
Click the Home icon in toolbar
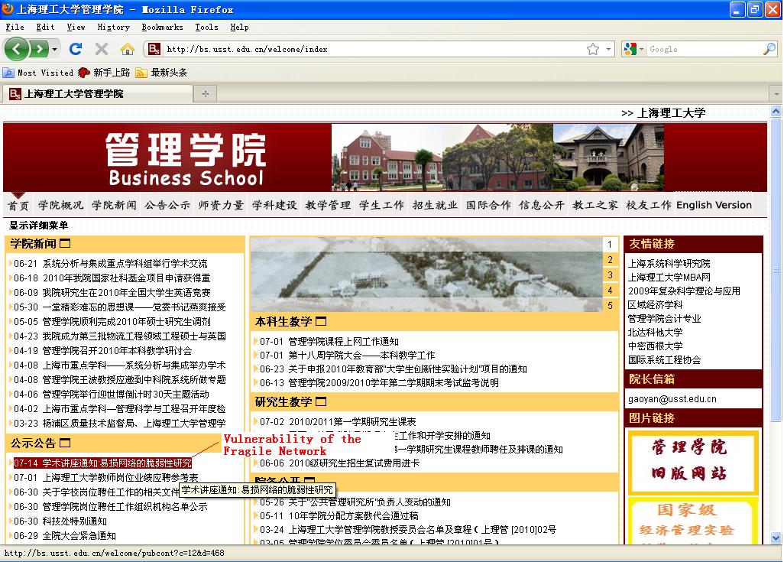(127, 49)
